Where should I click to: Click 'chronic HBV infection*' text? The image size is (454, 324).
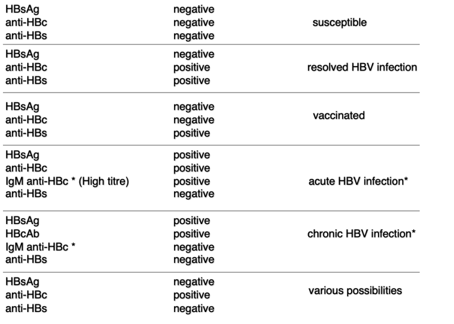pos(362,234)
